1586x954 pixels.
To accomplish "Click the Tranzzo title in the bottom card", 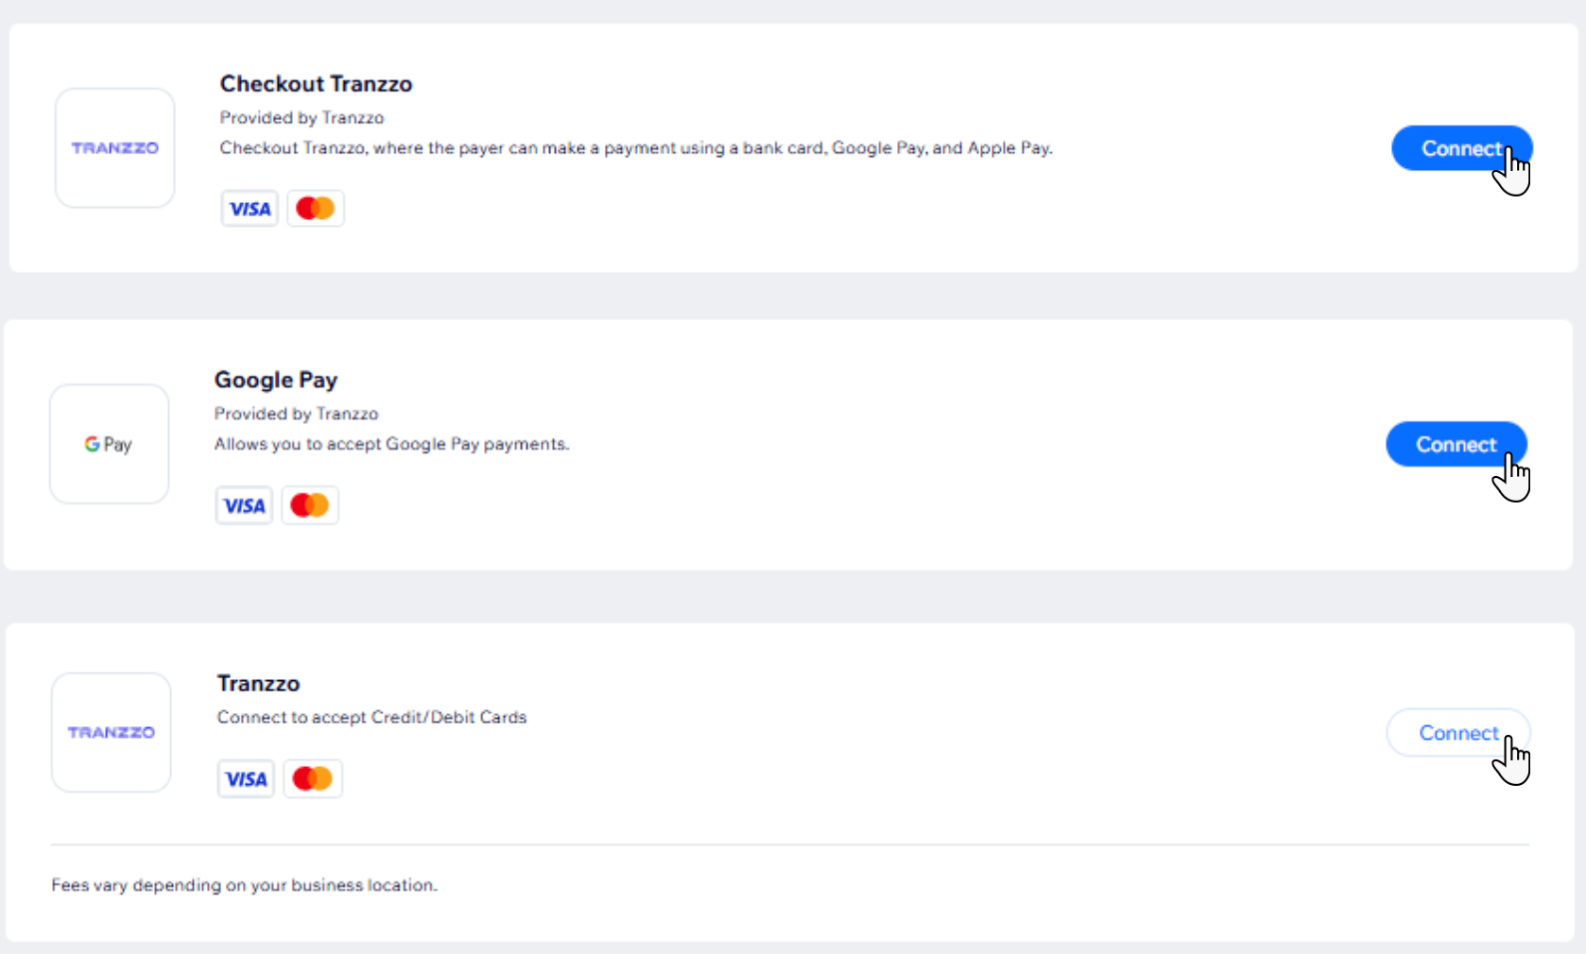I will 258,683.
